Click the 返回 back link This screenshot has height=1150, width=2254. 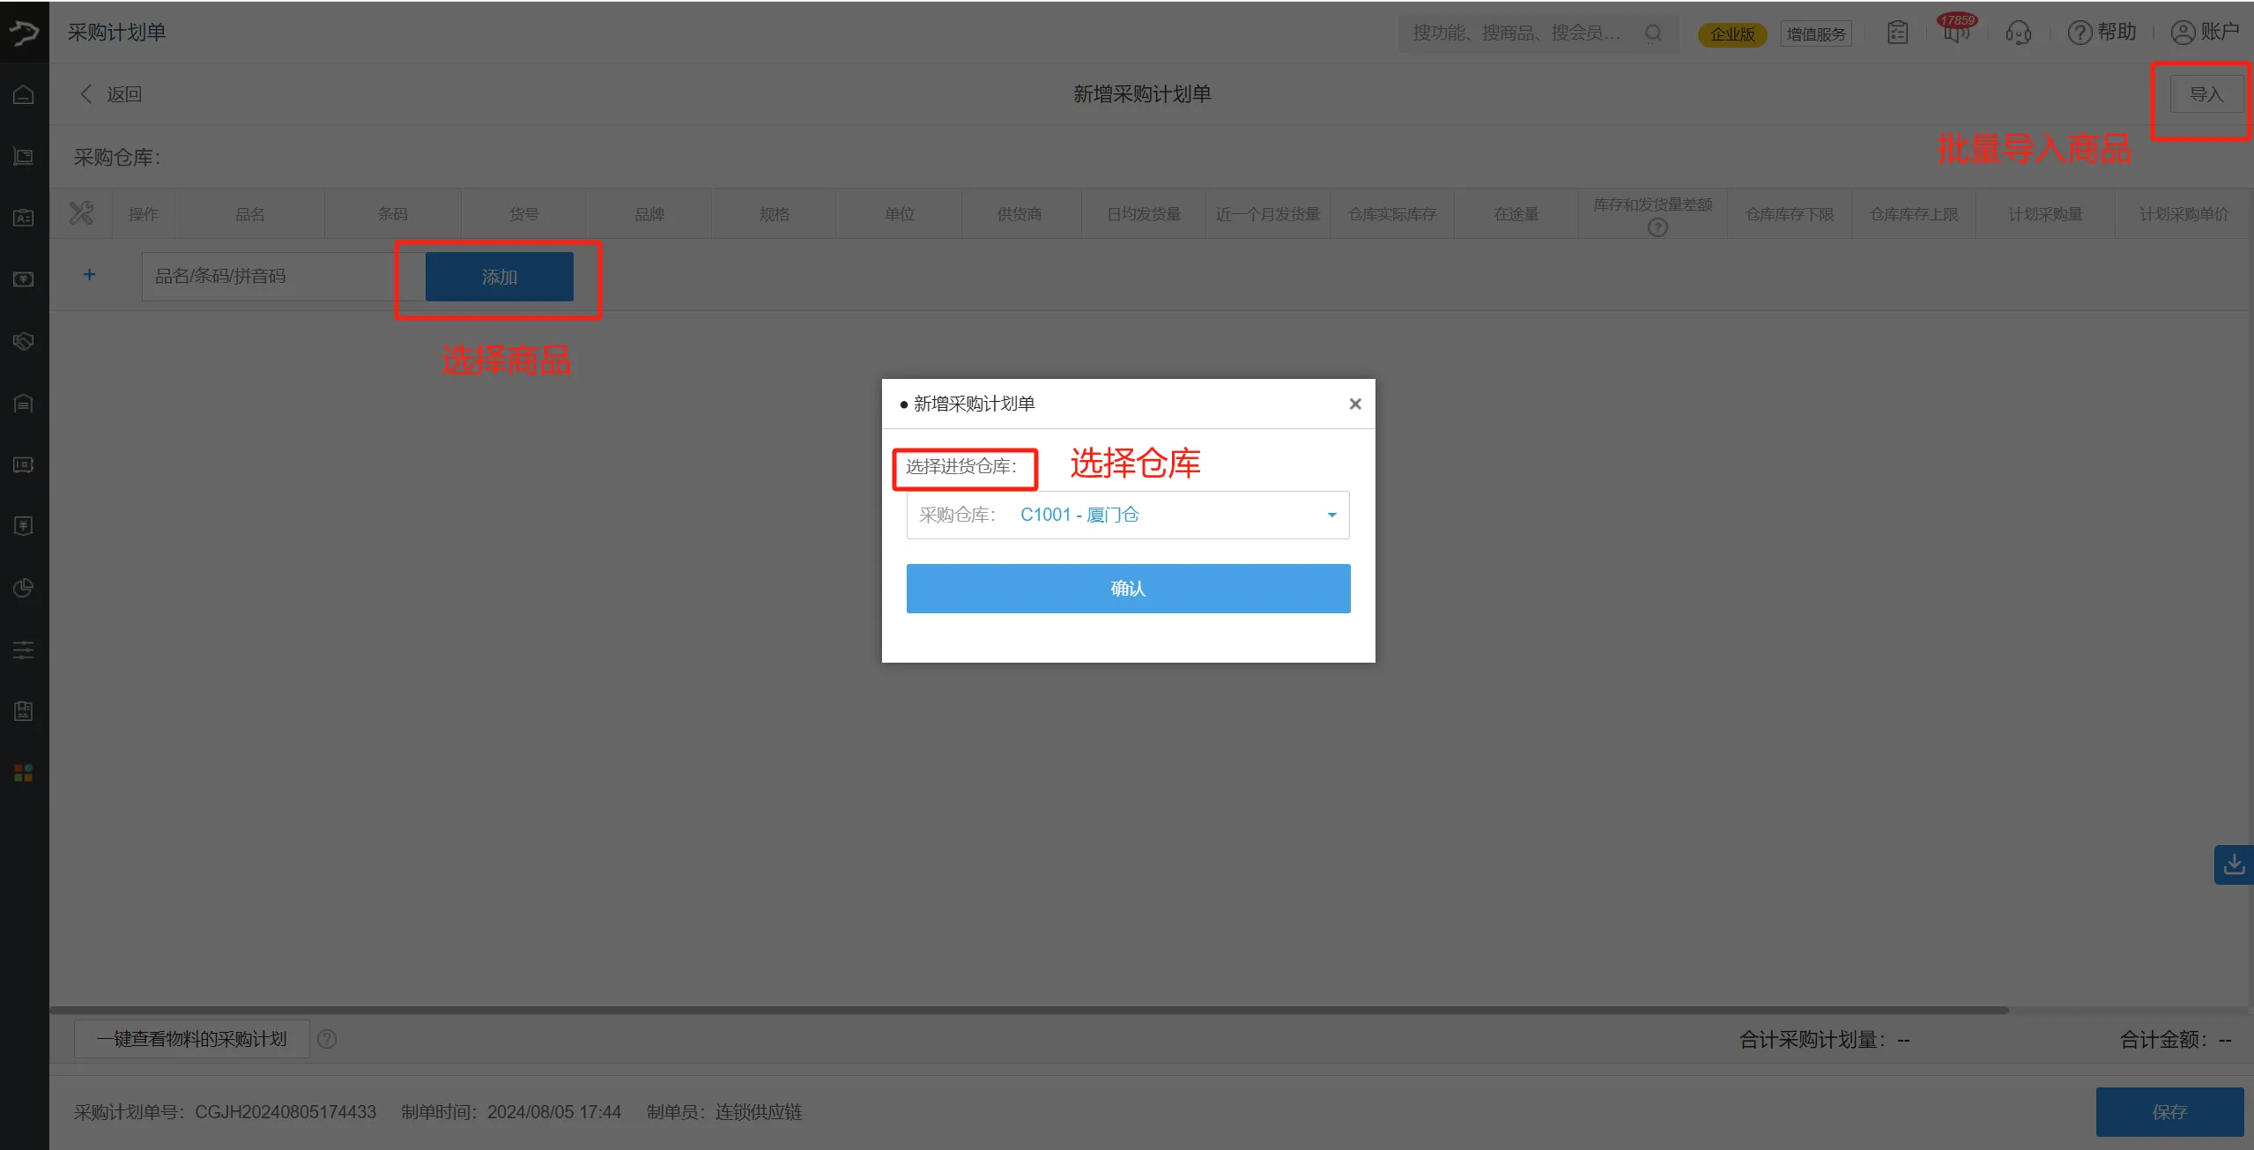[112, 94]
